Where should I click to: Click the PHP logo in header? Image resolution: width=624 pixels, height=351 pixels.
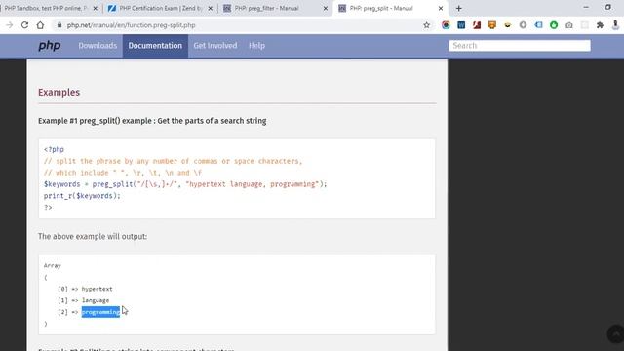(x=50, y=46)
